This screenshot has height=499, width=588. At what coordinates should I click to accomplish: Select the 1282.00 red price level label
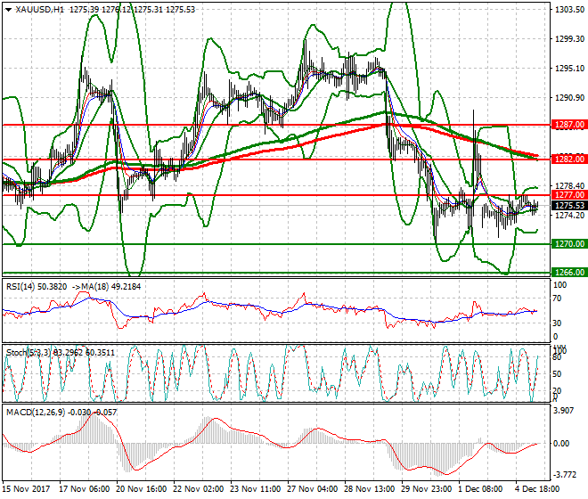point(569,160)
